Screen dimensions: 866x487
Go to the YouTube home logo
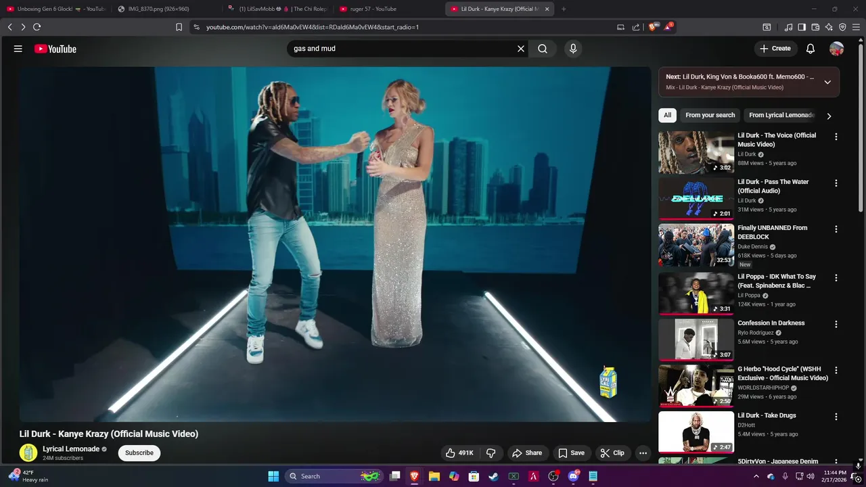55,49
